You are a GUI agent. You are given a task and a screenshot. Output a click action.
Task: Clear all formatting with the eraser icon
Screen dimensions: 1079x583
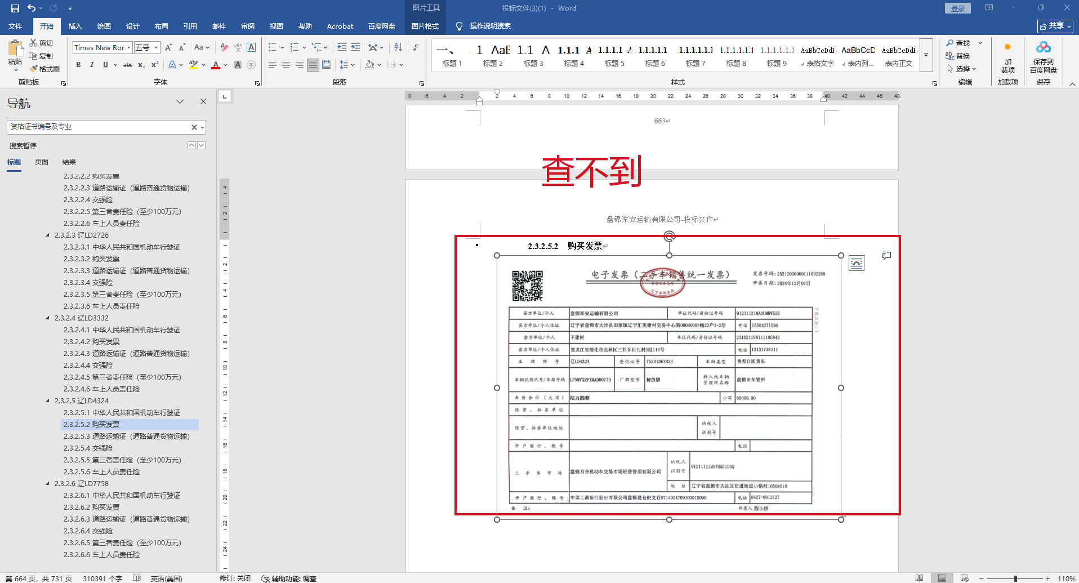click(224, 48)
